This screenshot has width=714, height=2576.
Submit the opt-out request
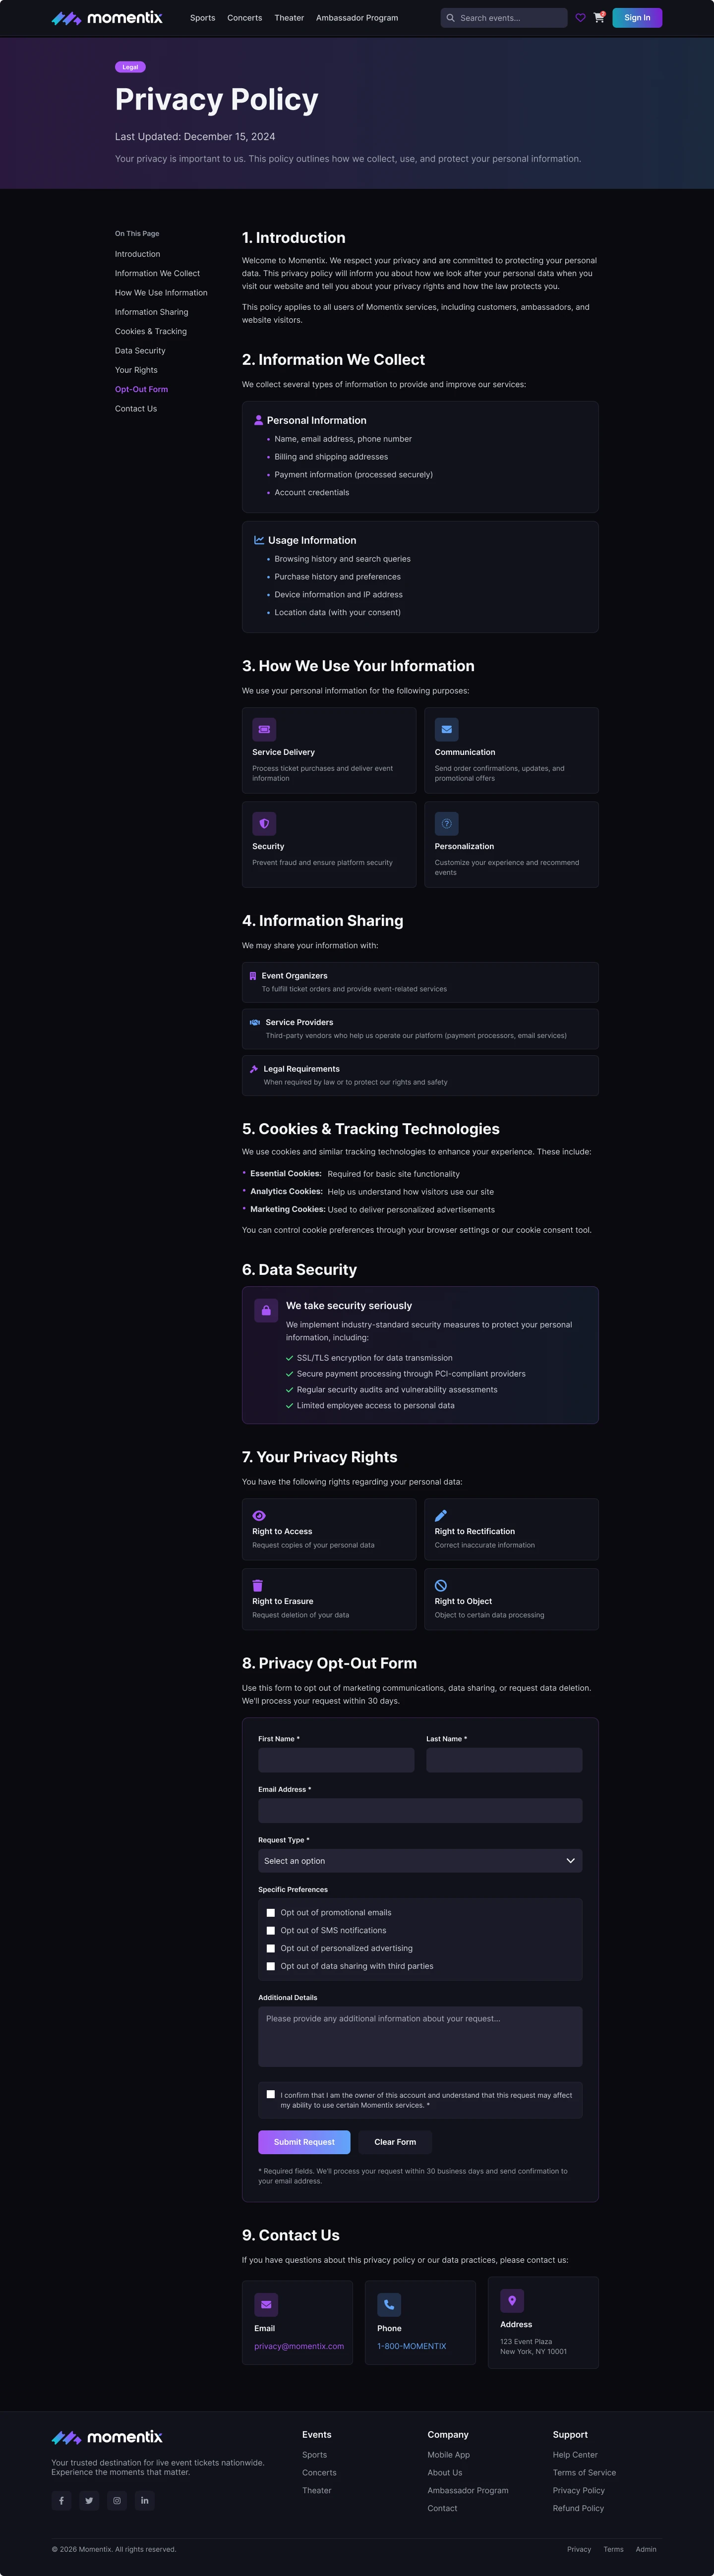pos(304,2142)
